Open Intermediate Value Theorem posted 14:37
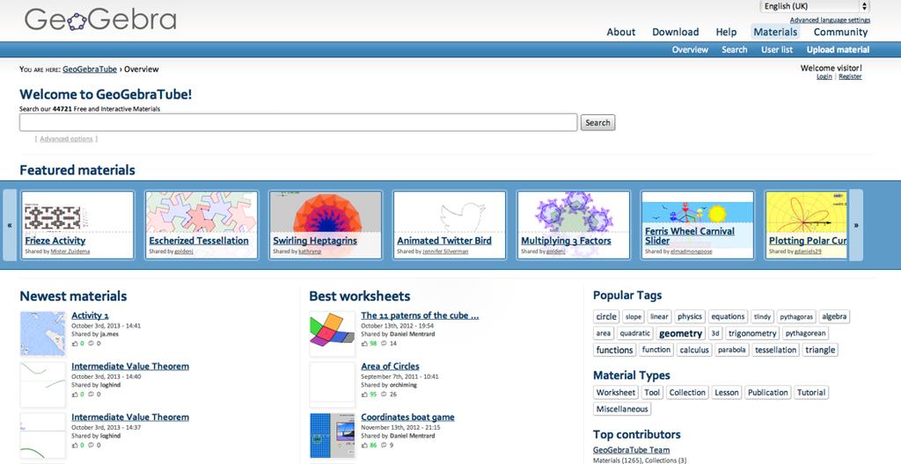901x464 pixels. pyautogui.click(x=130, y=417)
